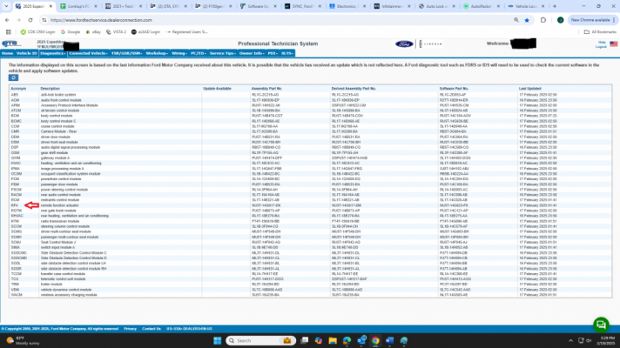The image size is (620, 348).
Task: Open Word from the taskbar
Action: tap(389, 340)
